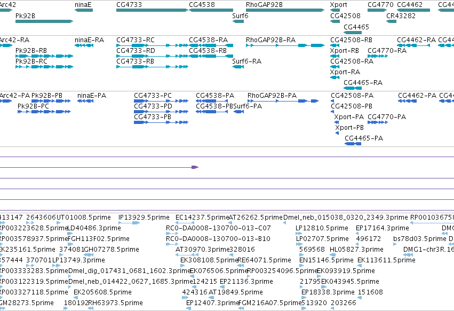Click the CG42508-RB transcript label
Image resolution: width=454 pixels, height=311 pixels.
click(x=351, y=40)
